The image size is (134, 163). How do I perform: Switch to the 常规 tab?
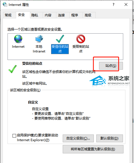[x=8, y=15]
